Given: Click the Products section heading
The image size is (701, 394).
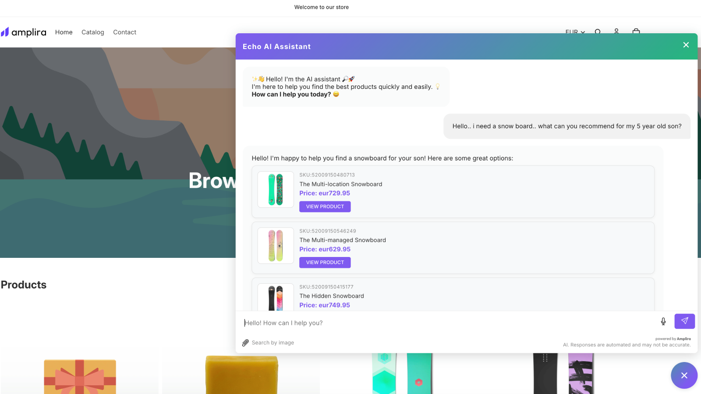Looking at the screenshot, I should tap(24, 285).
